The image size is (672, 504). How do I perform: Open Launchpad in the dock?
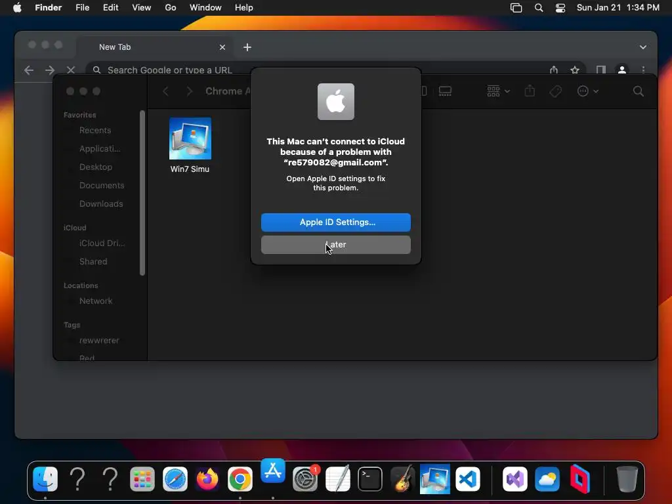tap(142, 478)
